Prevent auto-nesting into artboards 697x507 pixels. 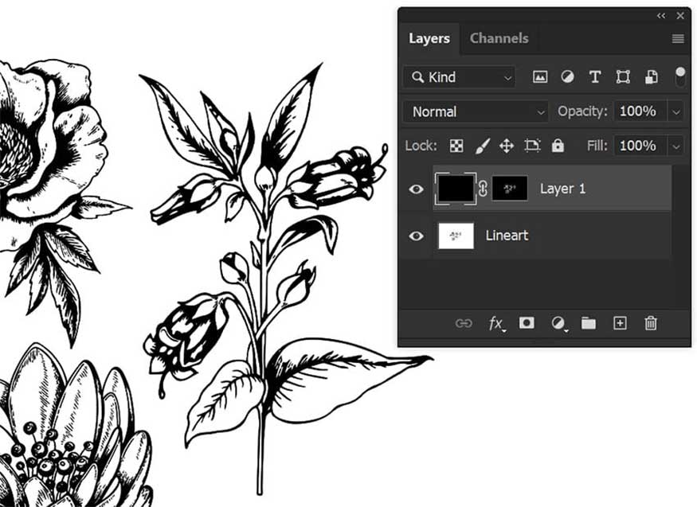click(x=532, y=146)
